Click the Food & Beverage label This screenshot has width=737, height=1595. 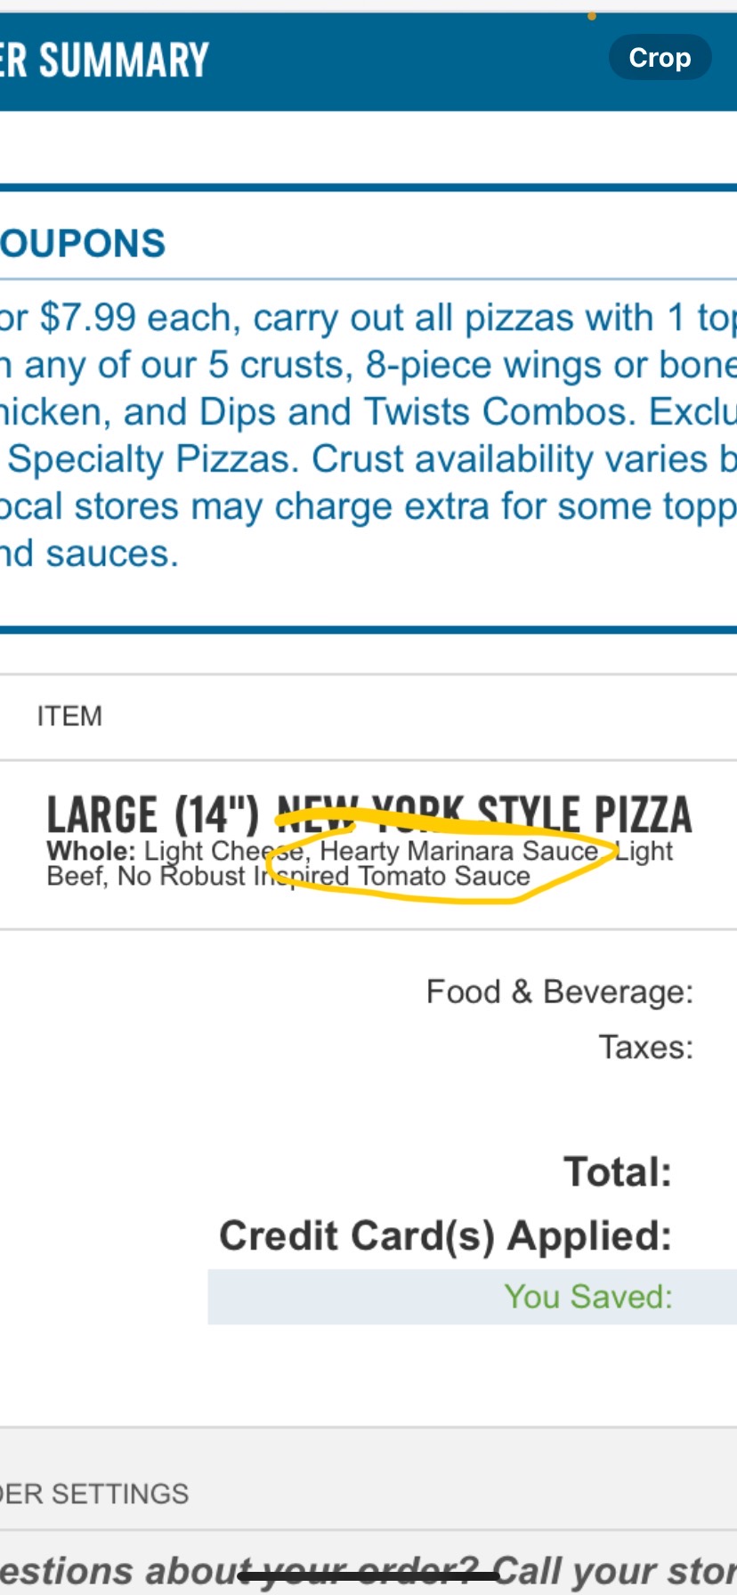coord(559,992)
